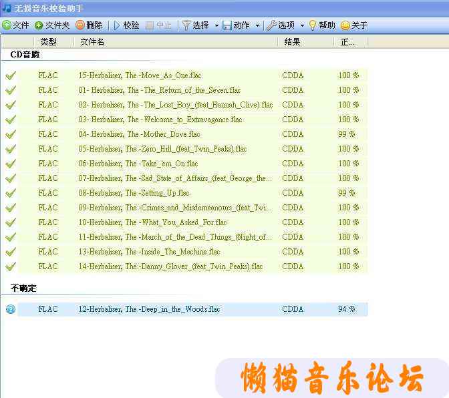This screenshot has height=398, width=449.
Task: Select file 14-Danny_Glover_(feat_Twin_Peaks).flac
Action: 170,266
